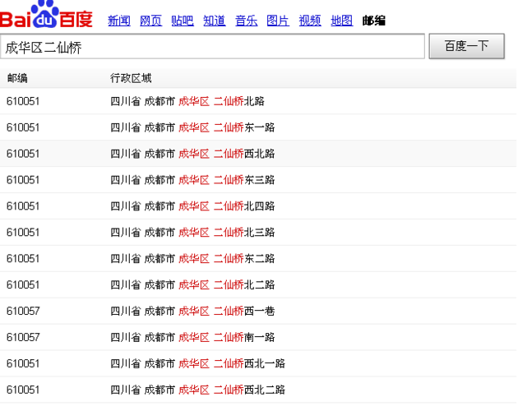The height and width of the screenshot is (411, 518).
Task: Go to the 网页 (Web) search link
Action: coord(150,21)
